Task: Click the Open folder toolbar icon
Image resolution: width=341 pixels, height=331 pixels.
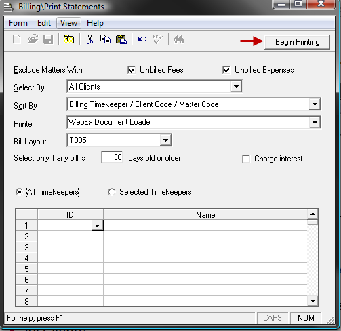Action: [33, 39]
